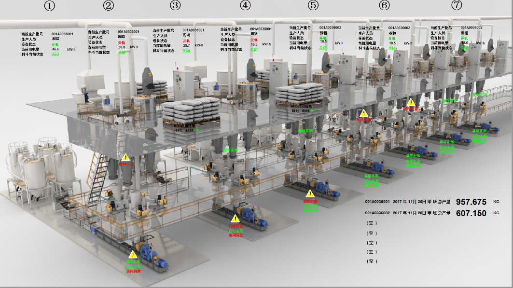This screenshot has width=513, height=288.
Task: Click the first empty (空) batch row
Action: pos(372,223)
